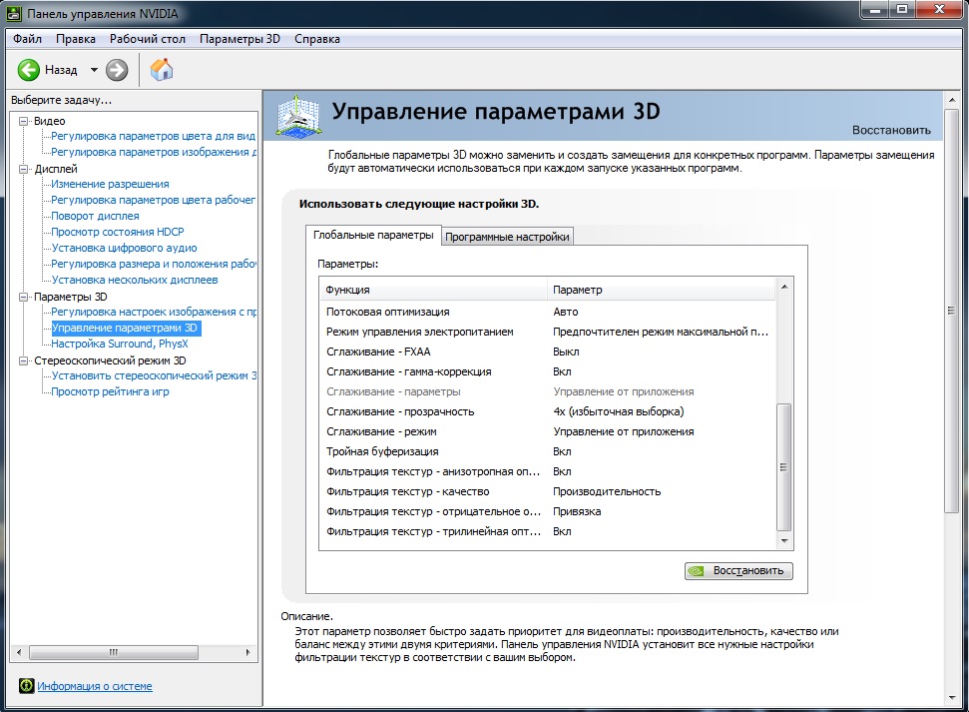Open Просмотр рейтинга игр task
This screenshot has width=969, height=712.
pyautogui.click(x=110, y=391)
